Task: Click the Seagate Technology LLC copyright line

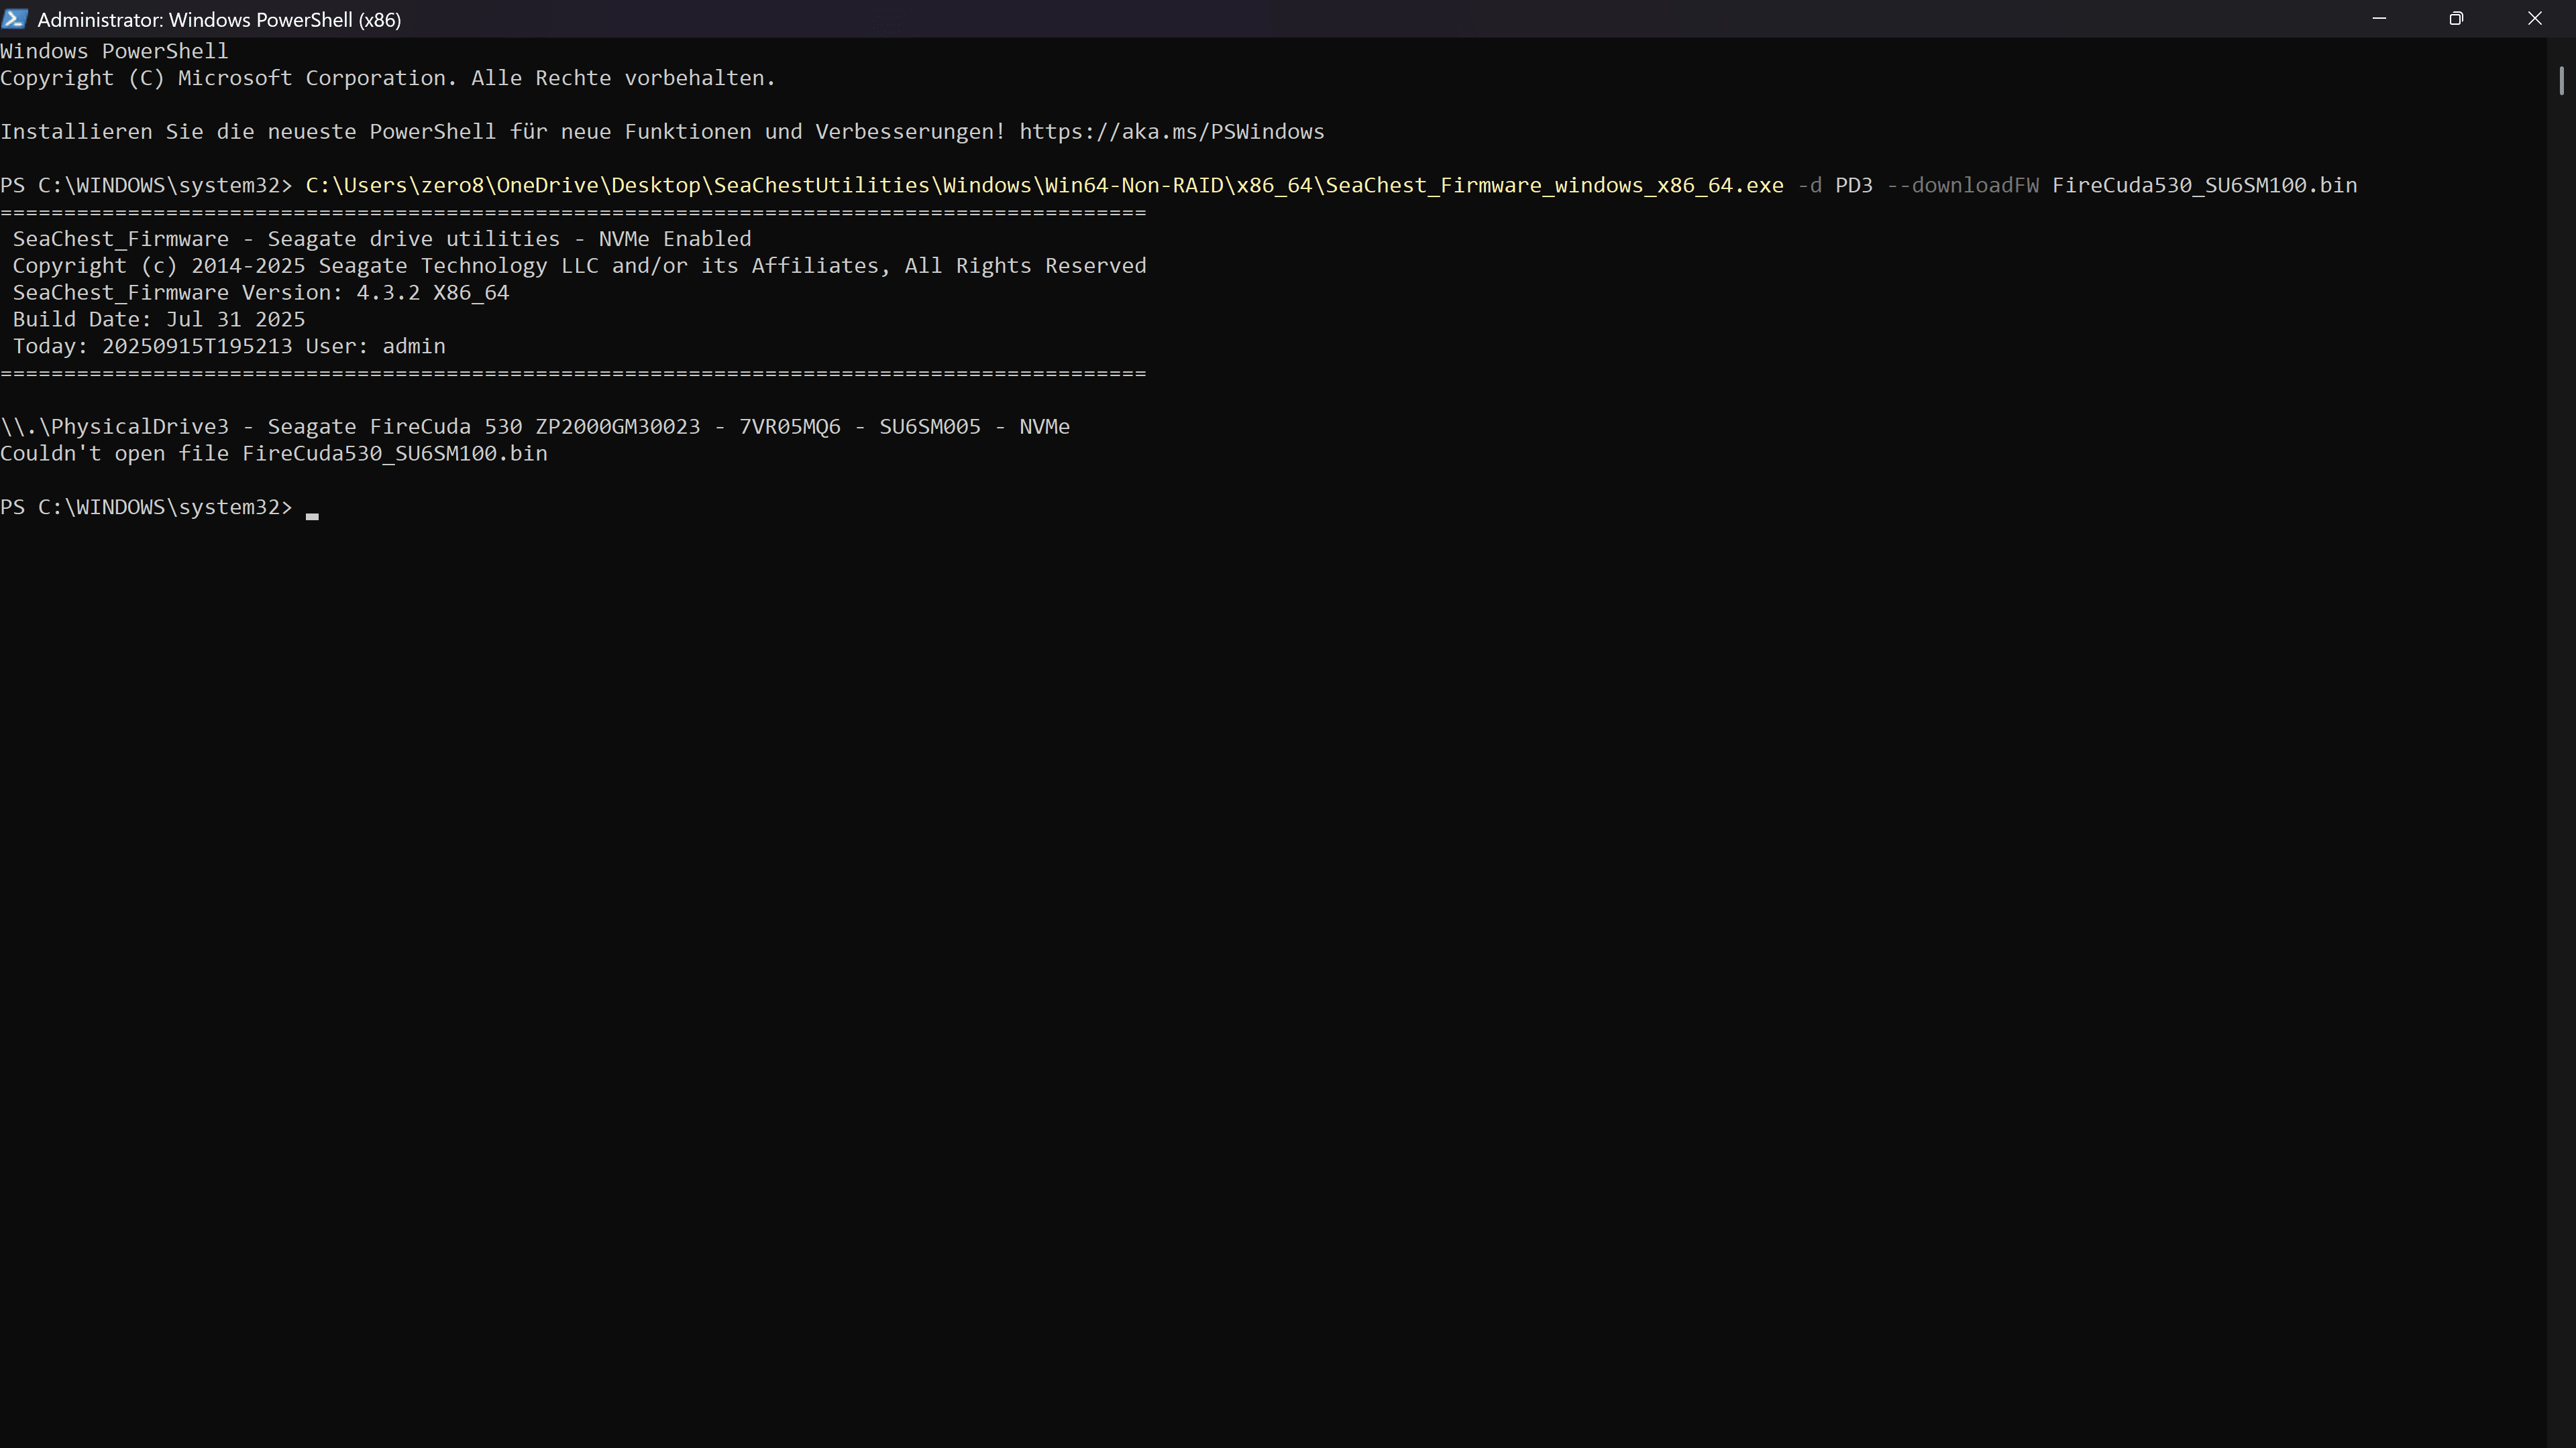Action: pyautogui.click(x=579, y=266)
